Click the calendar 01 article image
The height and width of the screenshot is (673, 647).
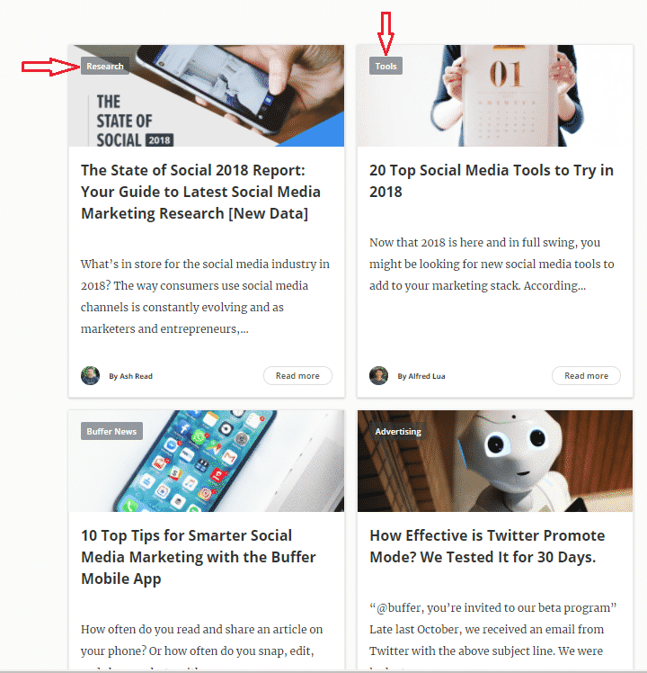coord(495,95)
